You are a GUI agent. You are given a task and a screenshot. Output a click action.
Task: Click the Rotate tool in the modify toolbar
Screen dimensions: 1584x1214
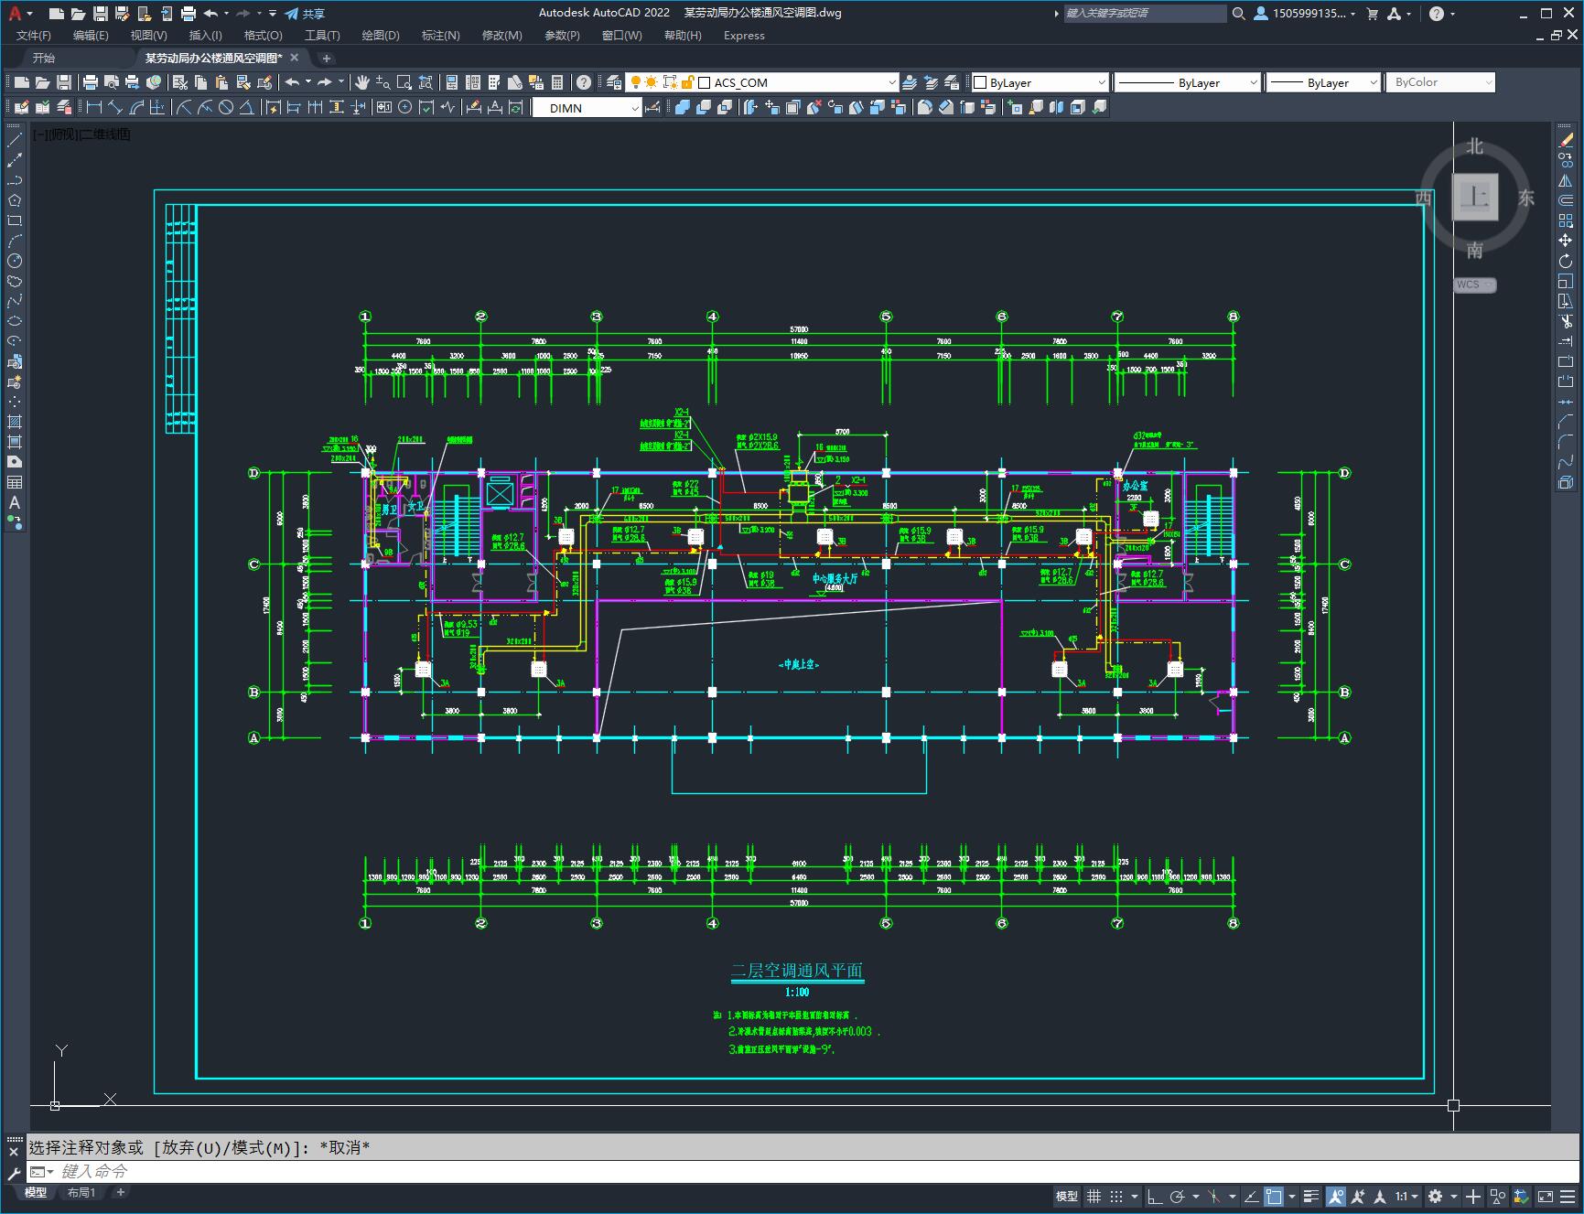point(1566,262)
